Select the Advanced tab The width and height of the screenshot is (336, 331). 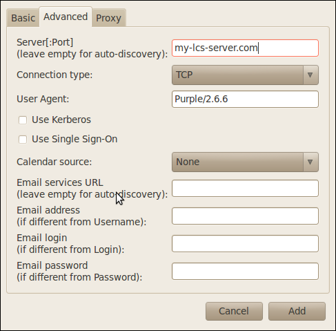[x=66, y=17]
